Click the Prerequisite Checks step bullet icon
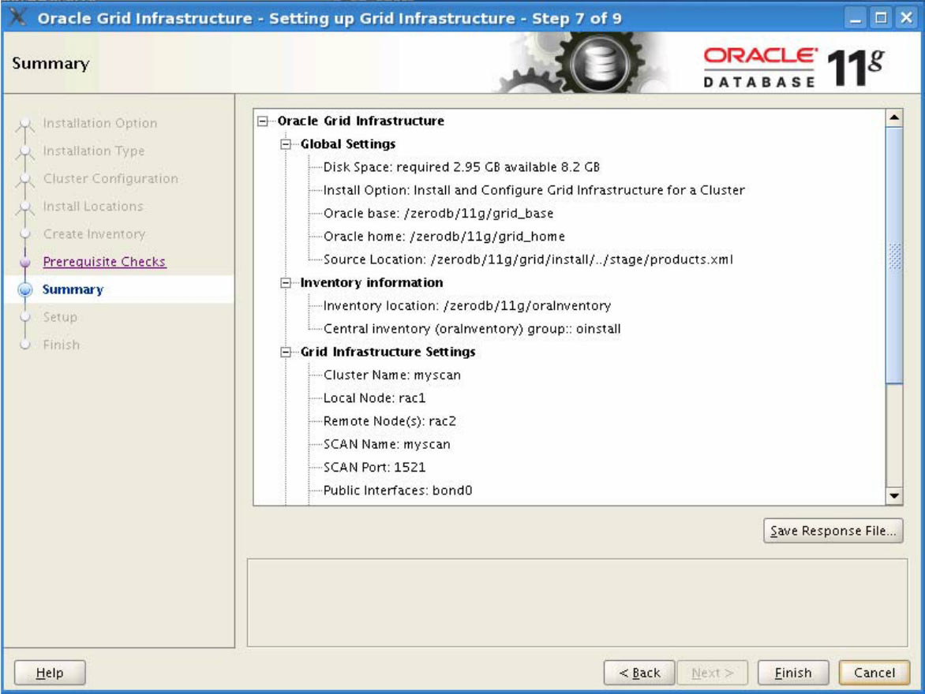This screenshot has height=694, width=925. [x=25, y=262]
